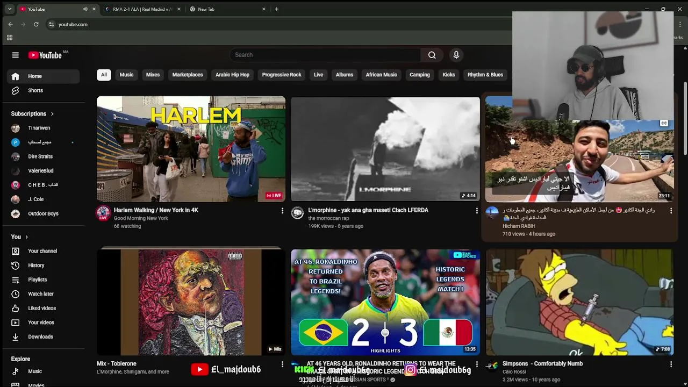Mute the YouTube browser tab audio

pos(85,9)
